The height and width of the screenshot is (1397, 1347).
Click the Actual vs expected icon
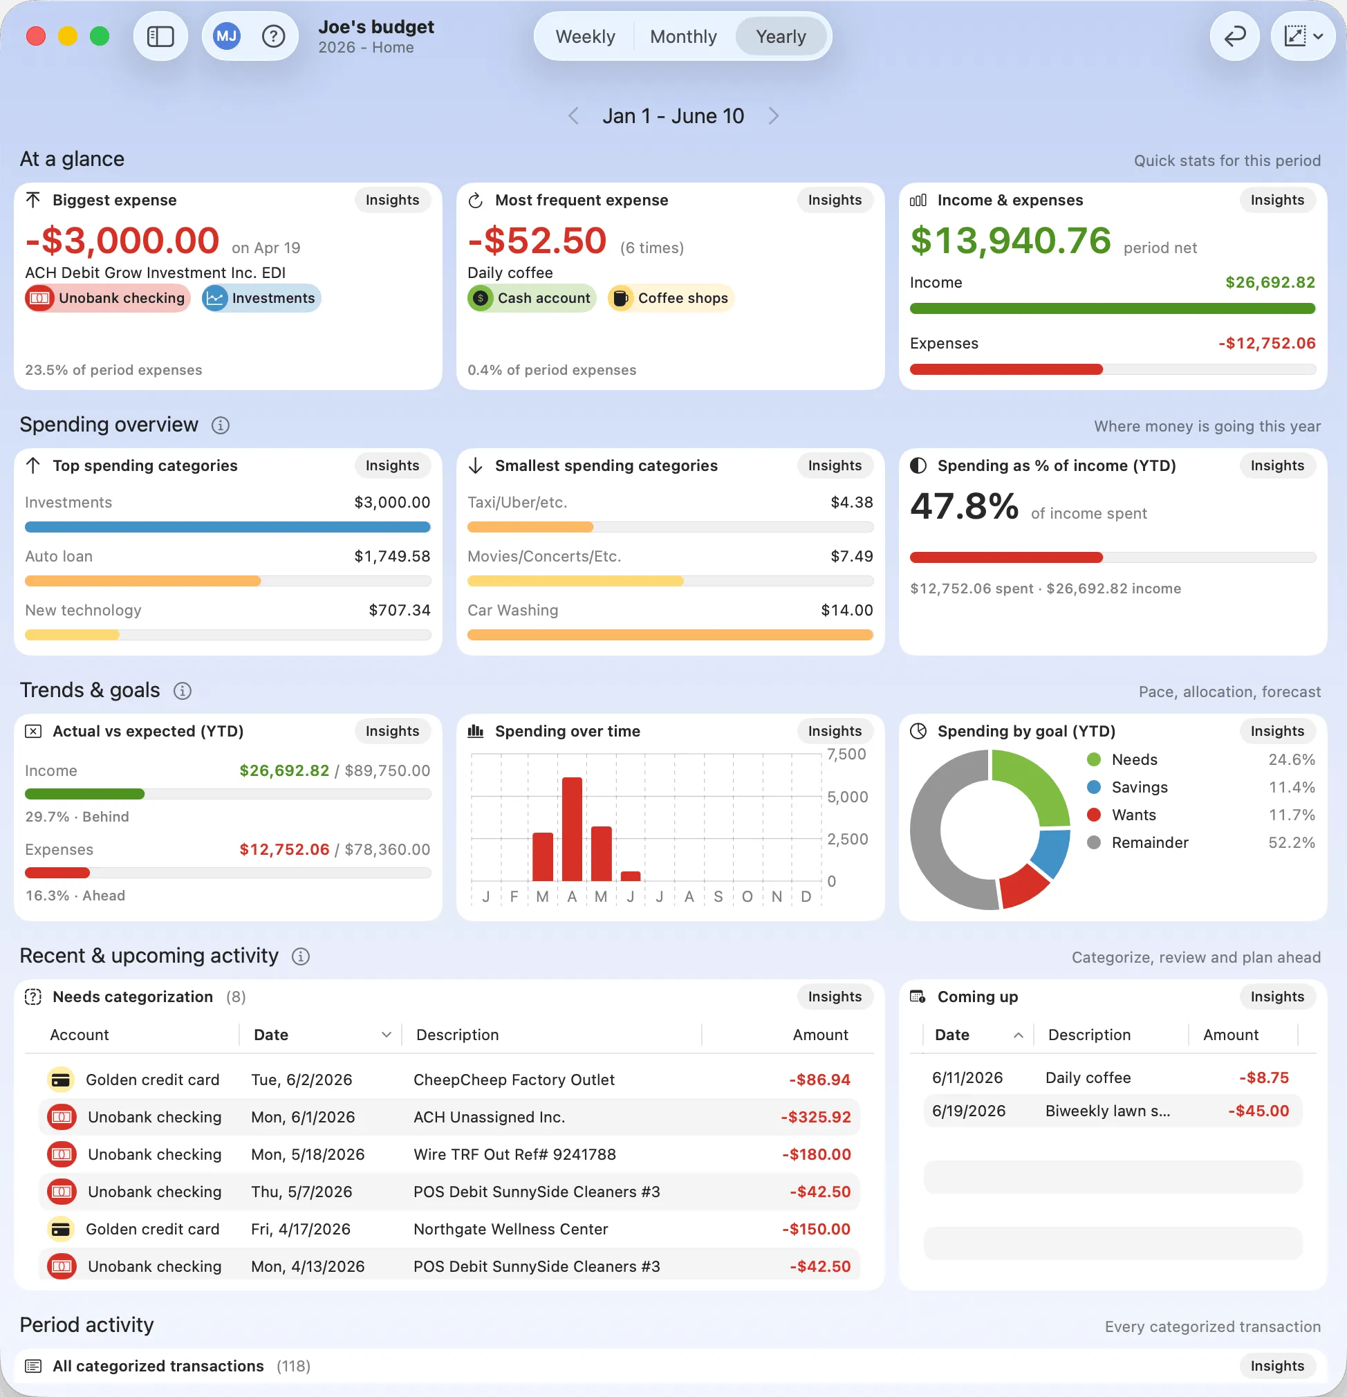[33, 732]
